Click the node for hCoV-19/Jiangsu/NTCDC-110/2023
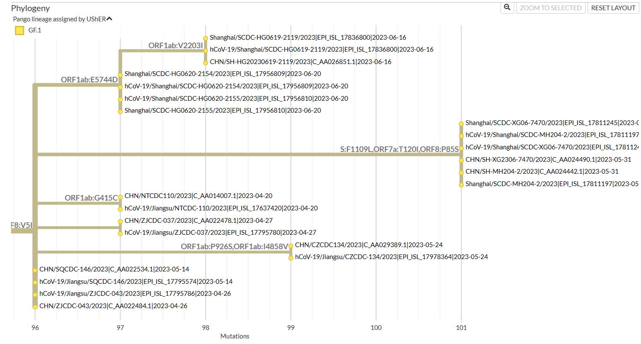The height and width of the screenshot is (344, 641). coord(120,208)
